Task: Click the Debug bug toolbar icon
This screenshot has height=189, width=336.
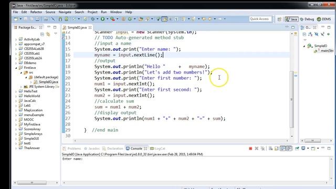Action: point(93,19)
